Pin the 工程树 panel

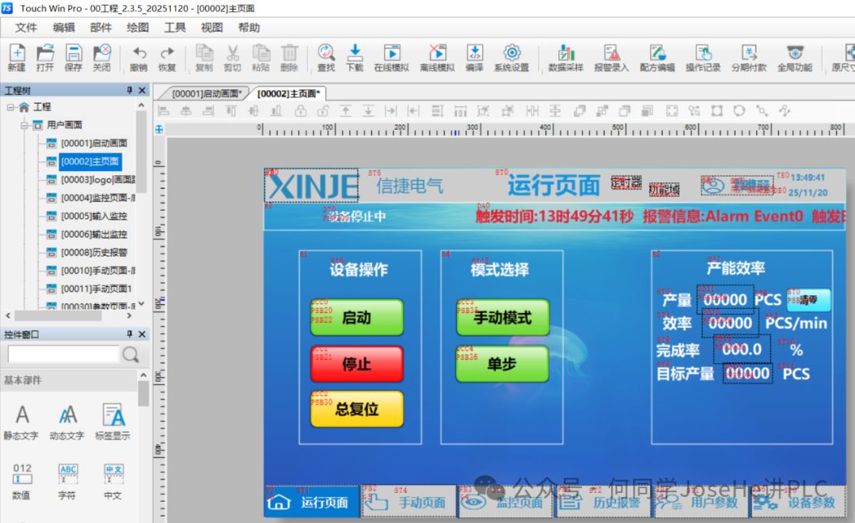[x=130, y=90]
